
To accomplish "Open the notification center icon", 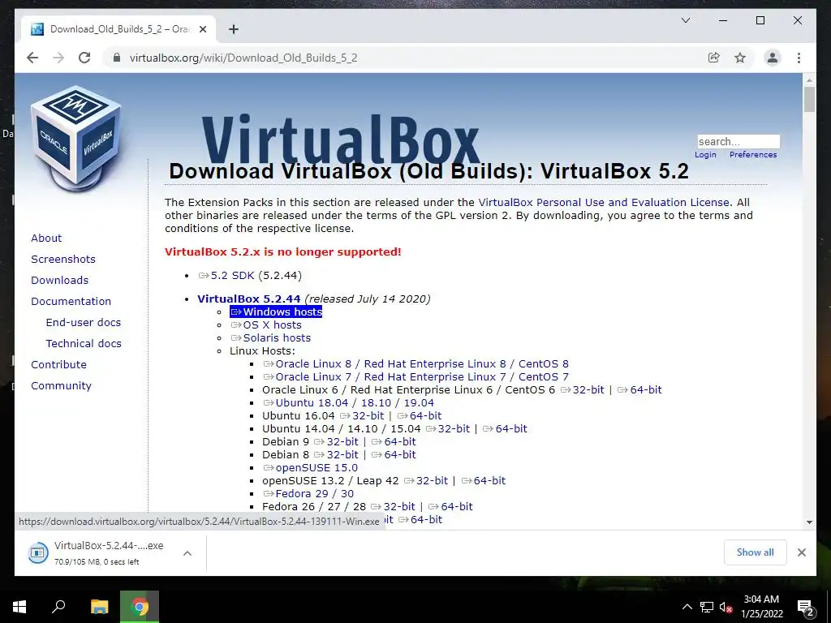I will pos(806,607).
